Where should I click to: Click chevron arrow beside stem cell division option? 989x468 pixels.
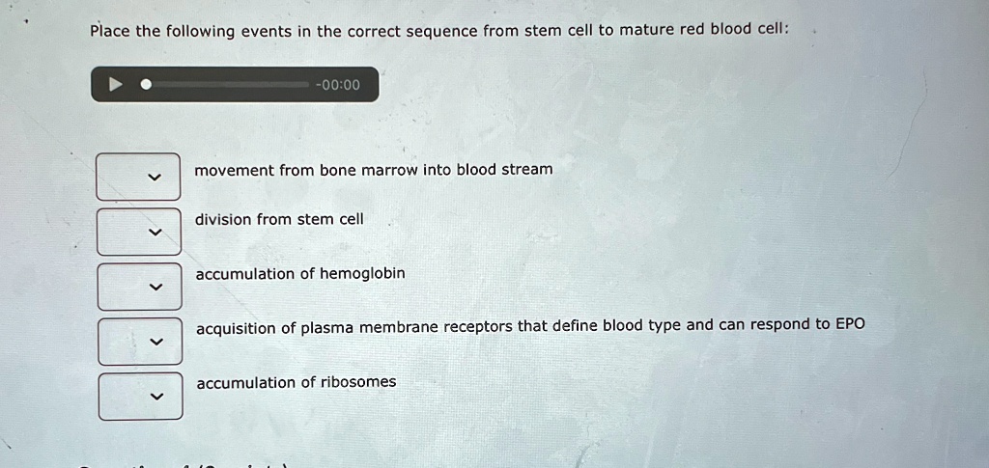click(154, 233)
